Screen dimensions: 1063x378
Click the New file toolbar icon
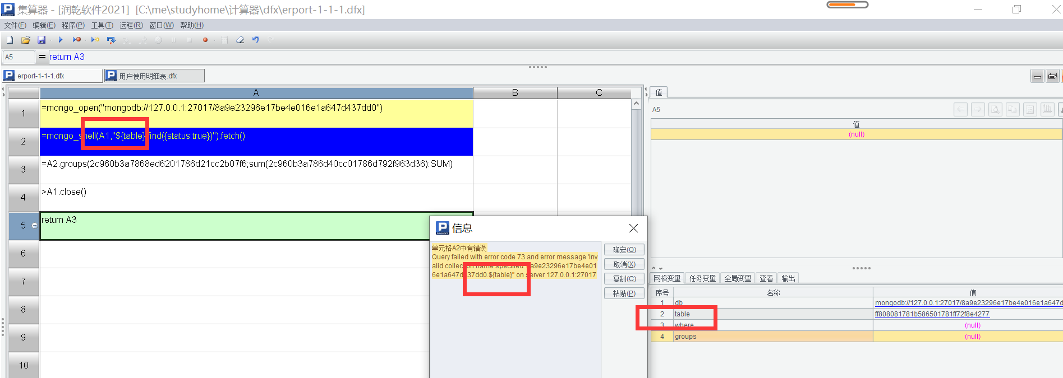[10, 40]
